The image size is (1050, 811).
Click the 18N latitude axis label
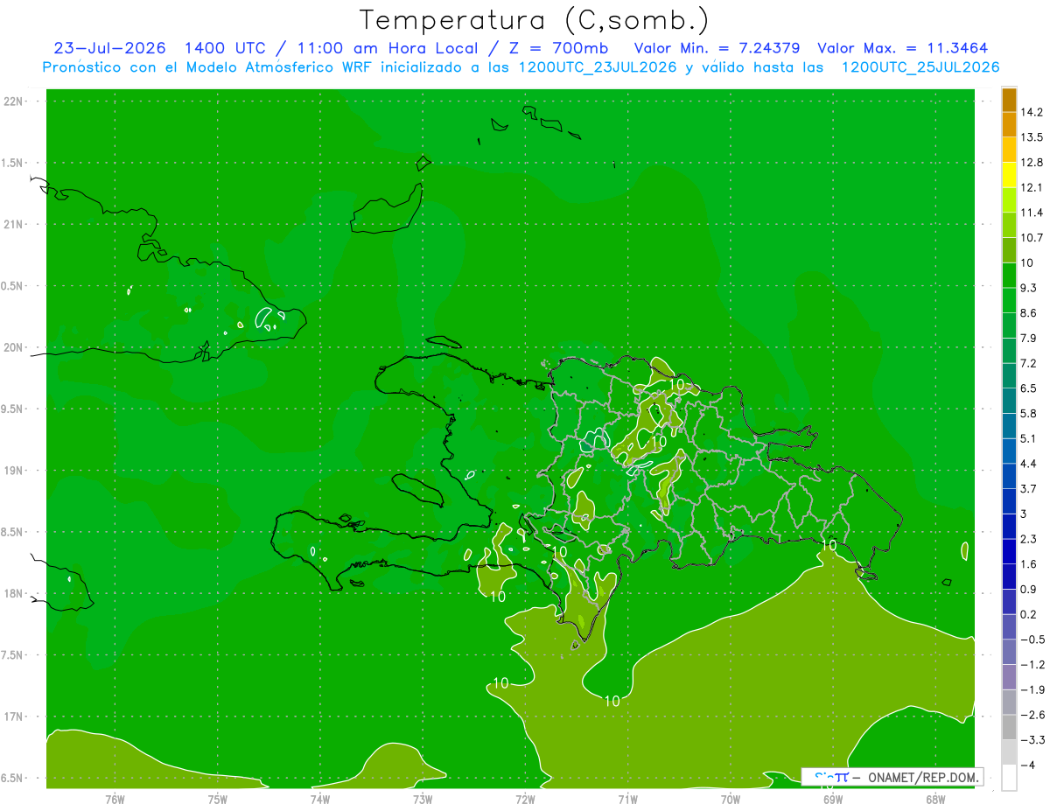coord(14,594)
